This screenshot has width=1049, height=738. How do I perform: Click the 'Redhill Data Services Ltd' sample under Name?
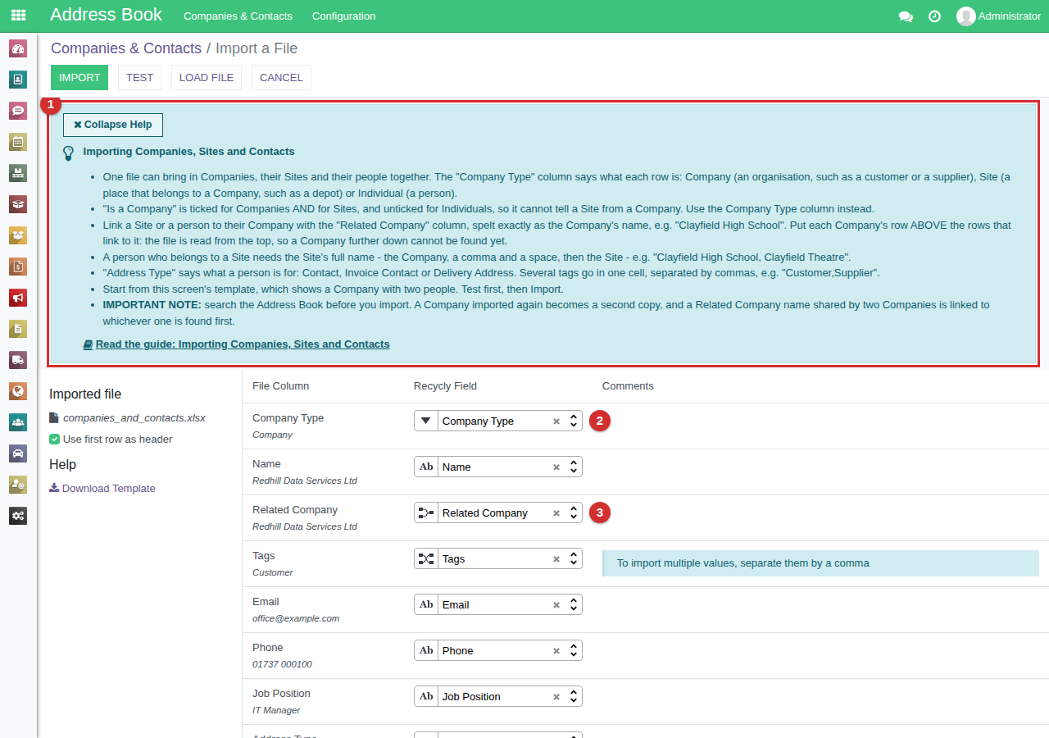point(305,481)
